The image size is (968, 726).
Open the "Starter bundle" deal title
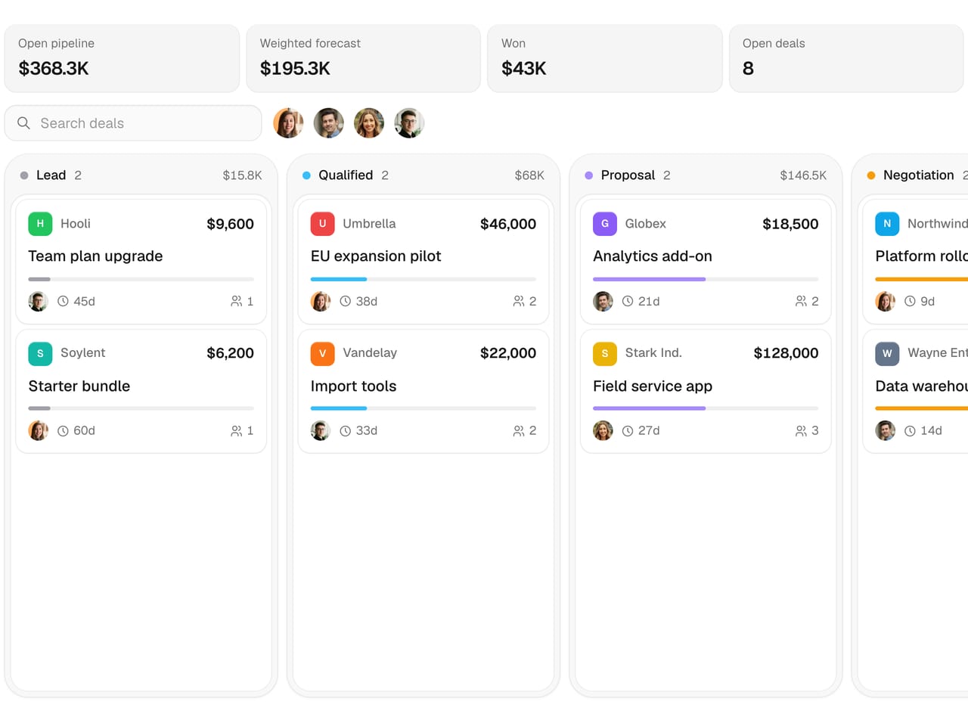pyautogui.click(x=79, y=386)
